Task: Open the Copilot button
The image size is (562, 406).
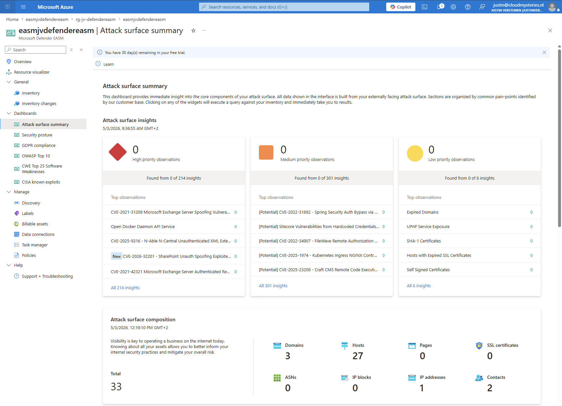Action: (401, 7)
